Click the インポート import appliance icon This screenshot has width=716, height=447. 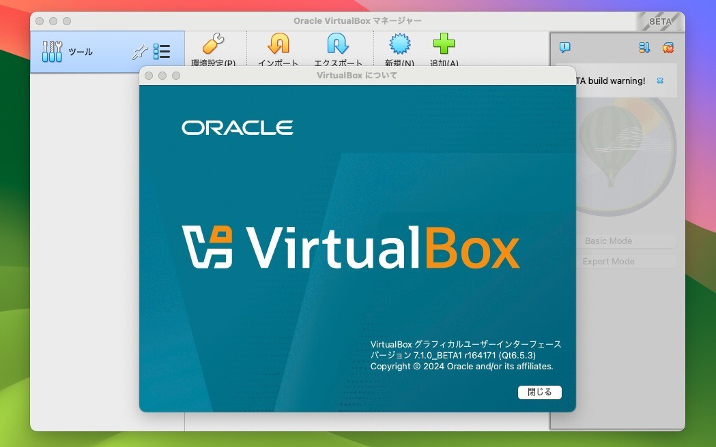coord(278,46)
